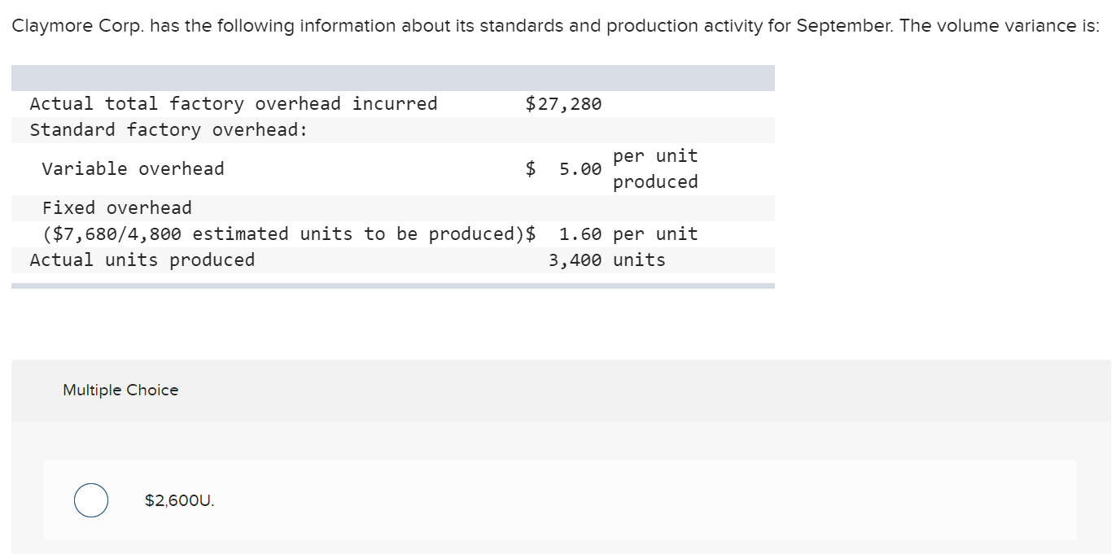1116x554 pixels.
Task: Click the $27,280 overhead value
Action: [x=563, y=104]
